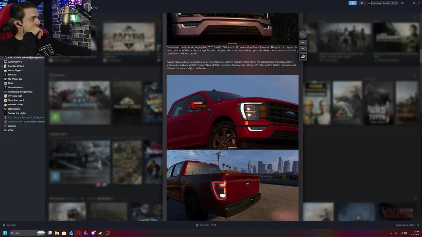Open Steam from taskbar
Screen dimensions: 422x237
[100, 233]
